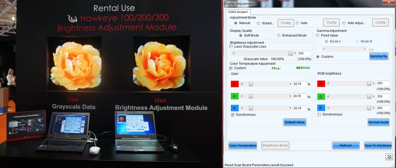Viewport: 396px width, 168px height.
Task: Click the R RGB brightness slider thumb
Action: 369,83
